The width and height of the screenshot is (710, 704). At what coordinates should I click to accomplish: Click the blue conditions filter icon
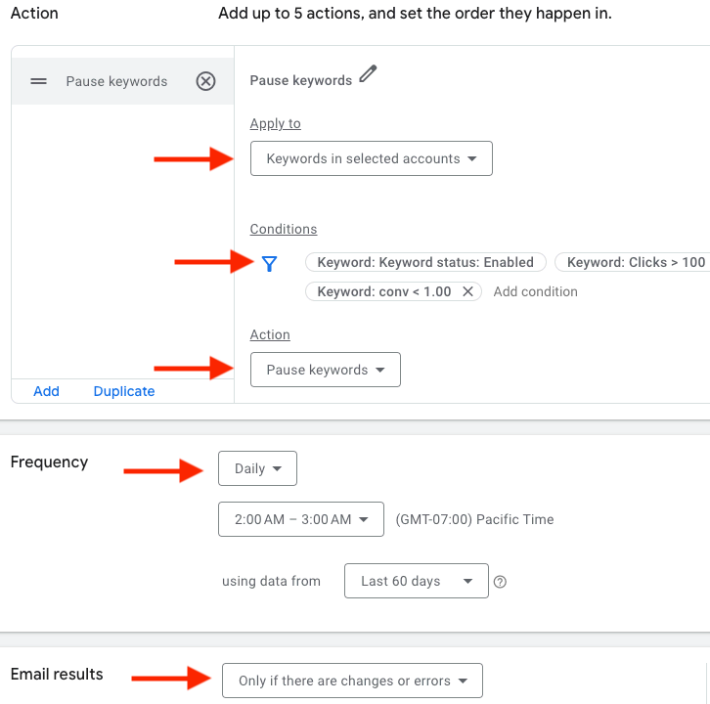click(270, 262)
